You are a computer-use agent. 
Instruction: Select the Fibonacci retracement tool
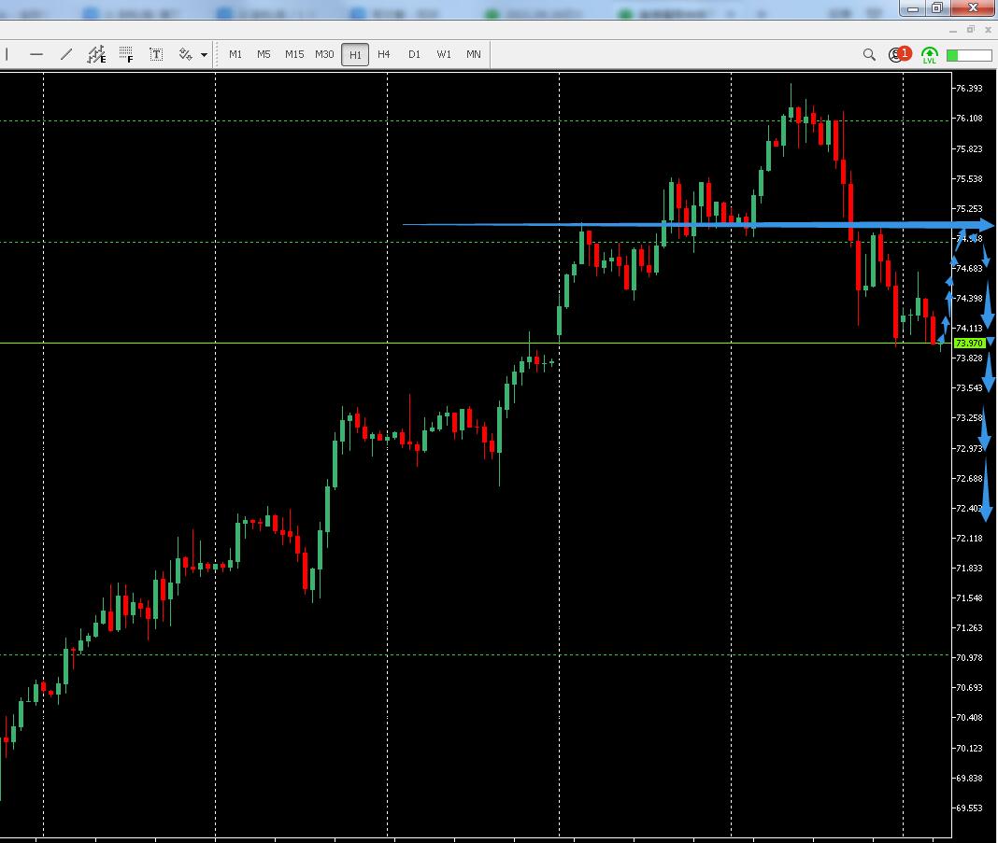(x=126, y=55)
